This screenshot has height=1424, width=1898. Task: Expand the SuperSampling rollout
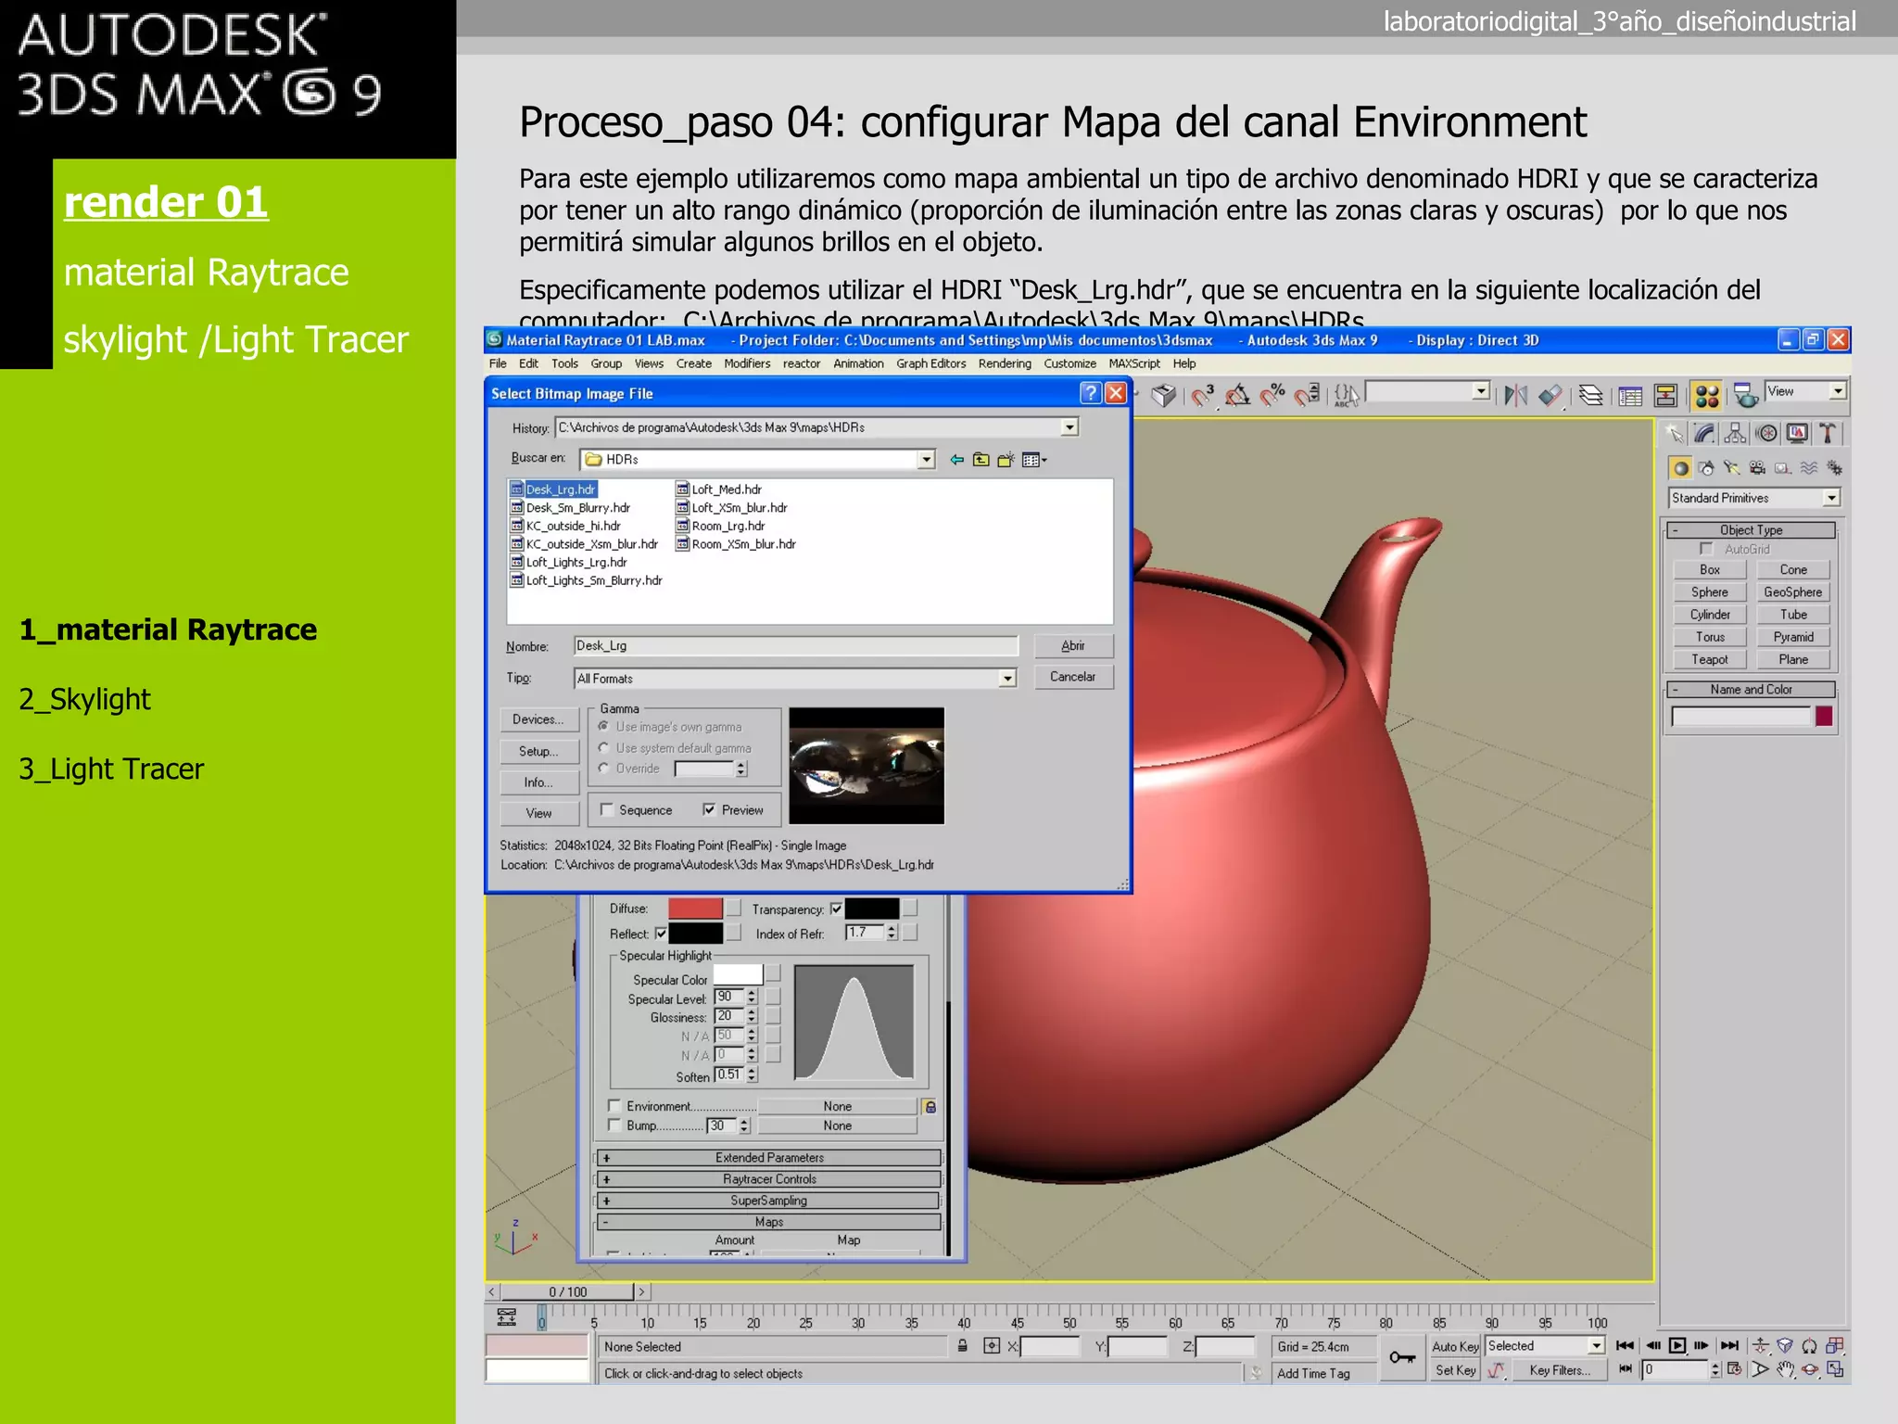point(769,1201)
